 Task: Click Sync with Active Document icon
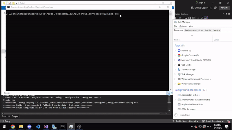[x=186, y=18]
